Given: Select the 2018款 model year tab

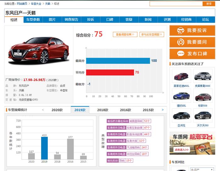Looking at the screenshot, I should click(103, 110).
